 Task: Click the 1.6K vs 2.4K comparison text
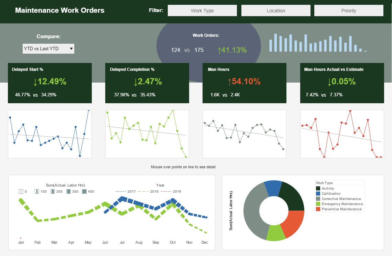[x=225, y=95]
